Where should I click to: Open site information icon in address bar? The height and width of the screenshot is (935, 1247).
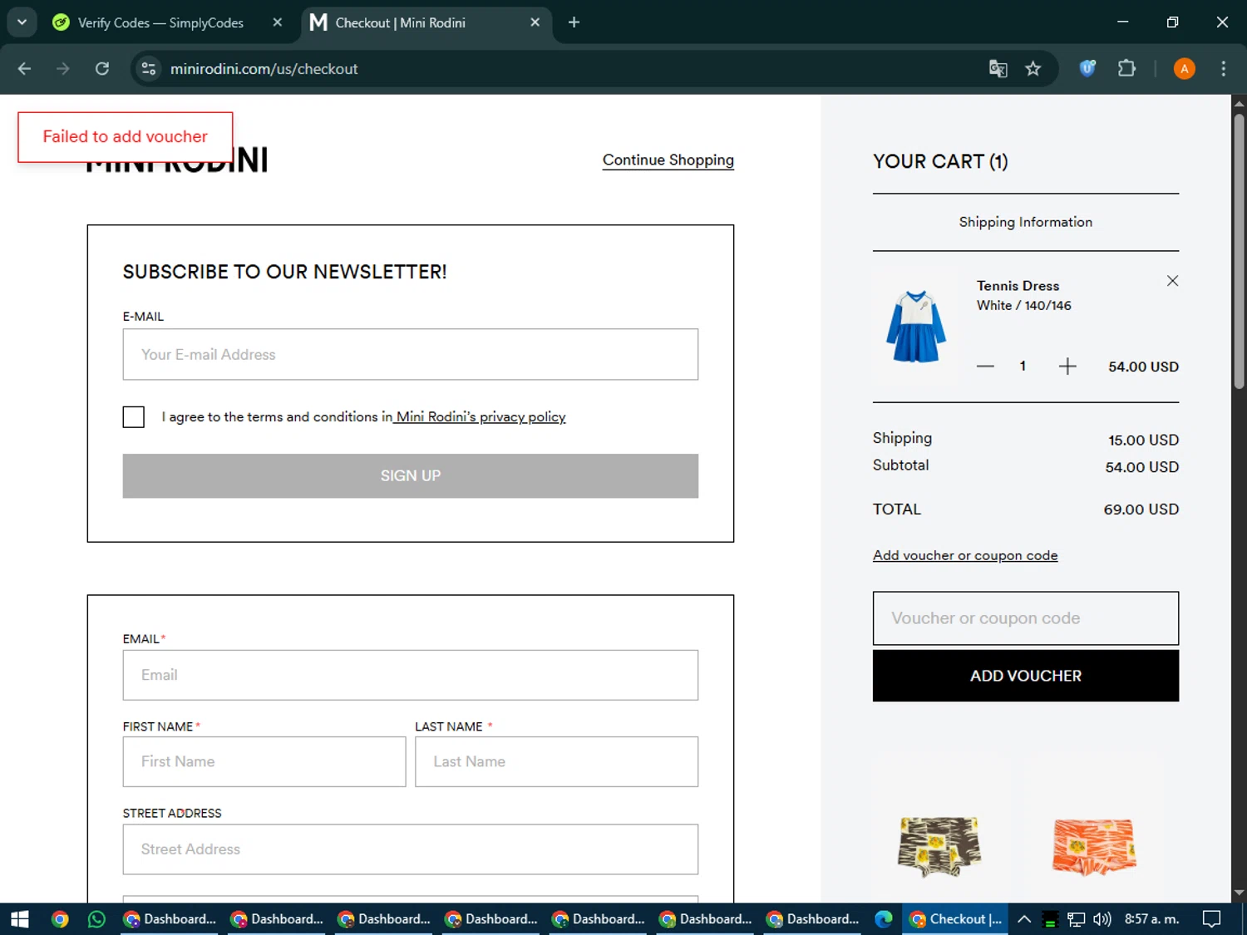pyautogui.click(x=149, y=69)
